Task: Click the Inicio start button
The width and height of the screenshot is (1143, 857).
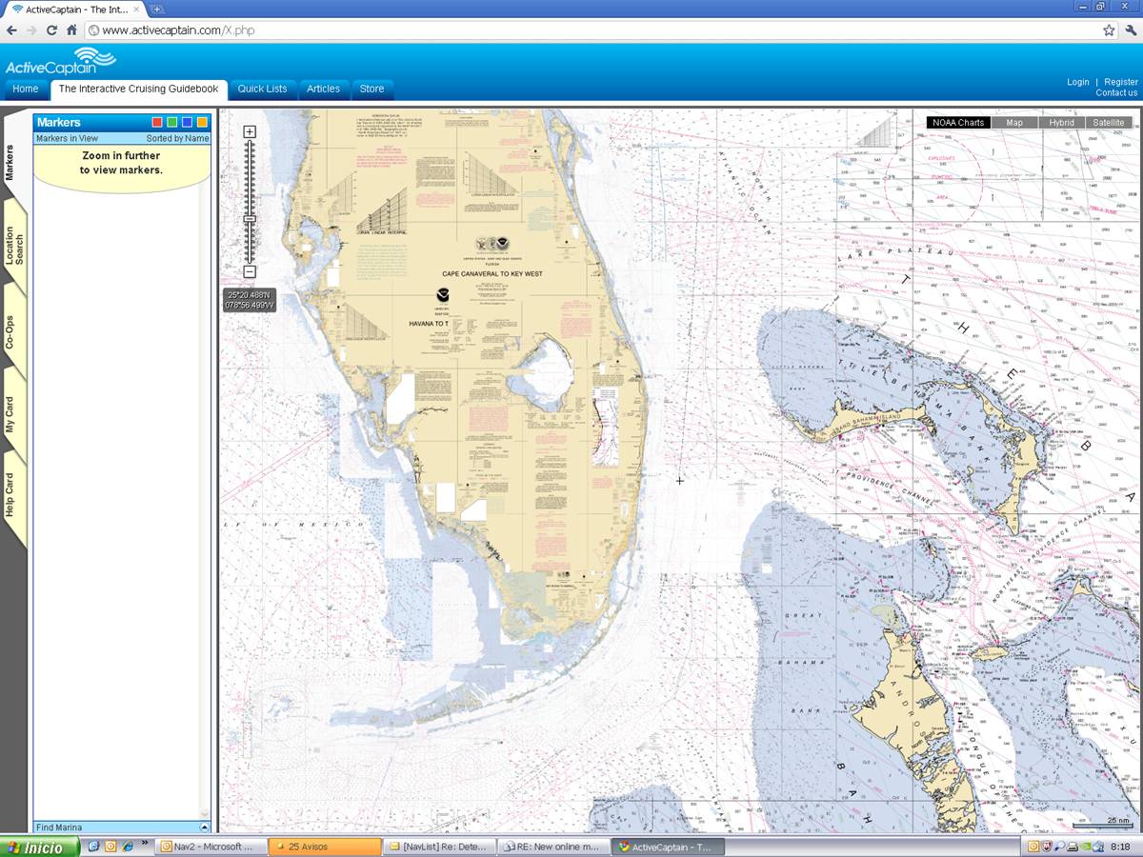Action: [x=39, y=847]
